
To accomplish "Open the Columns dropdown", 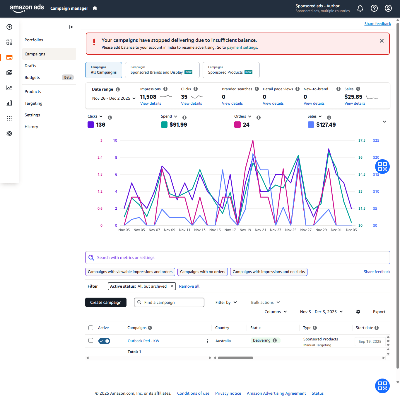I will click(276, 312).
